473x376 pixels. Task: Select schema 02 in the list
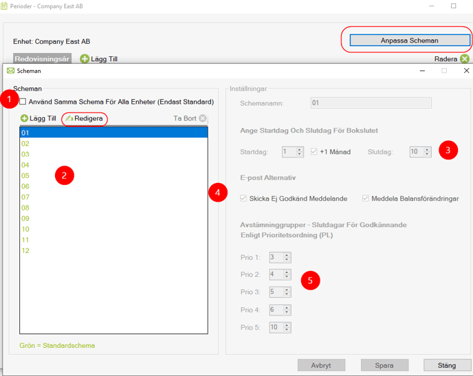(113, 144)
